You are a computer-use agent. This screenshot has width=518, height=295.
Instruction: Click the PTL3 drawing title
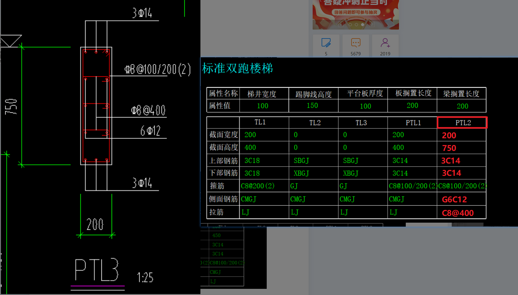point(97,270)
